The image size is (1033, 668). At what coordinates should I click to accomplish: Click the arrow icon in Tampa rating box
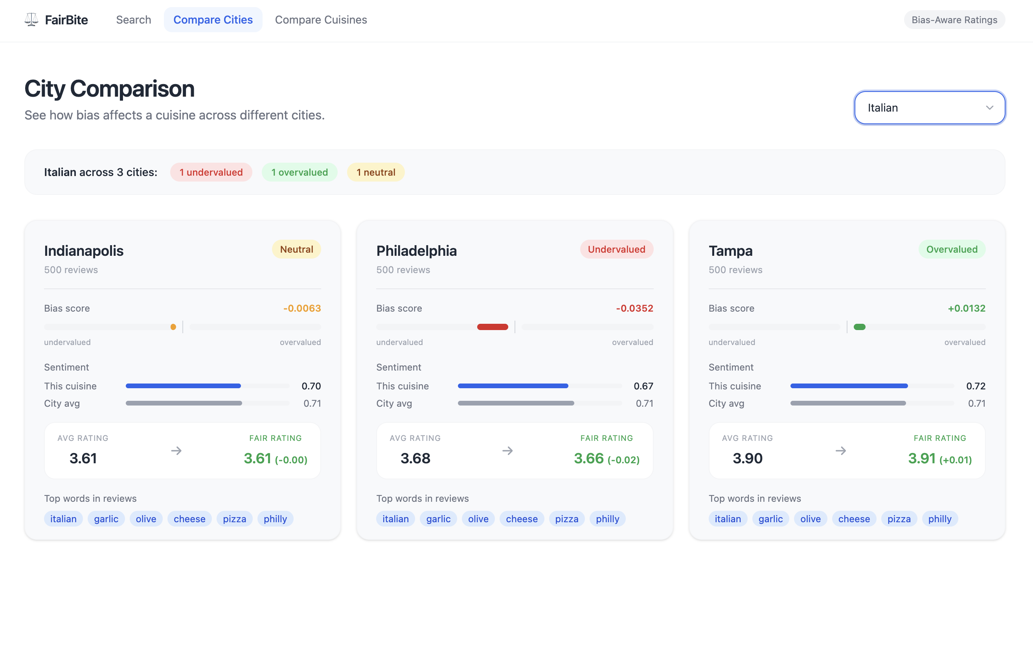(840, 451)
